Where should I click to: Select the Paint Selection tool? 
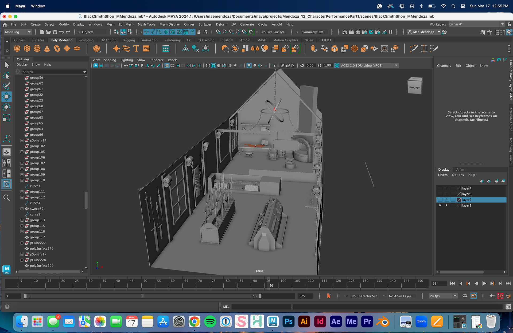click(6, 86)
